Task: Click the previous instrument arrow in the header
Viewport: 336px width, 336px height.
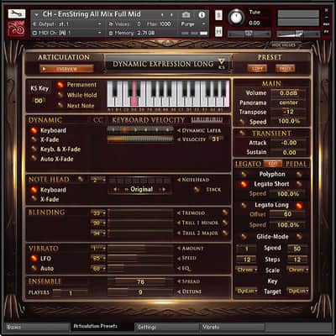Action: [162, 15]
